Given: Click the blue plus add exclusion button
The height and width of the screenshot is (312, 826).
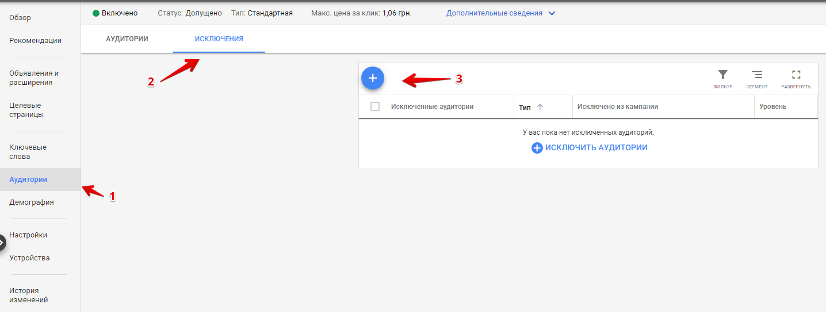Looking at the screenshot, I should pos(373,78).
